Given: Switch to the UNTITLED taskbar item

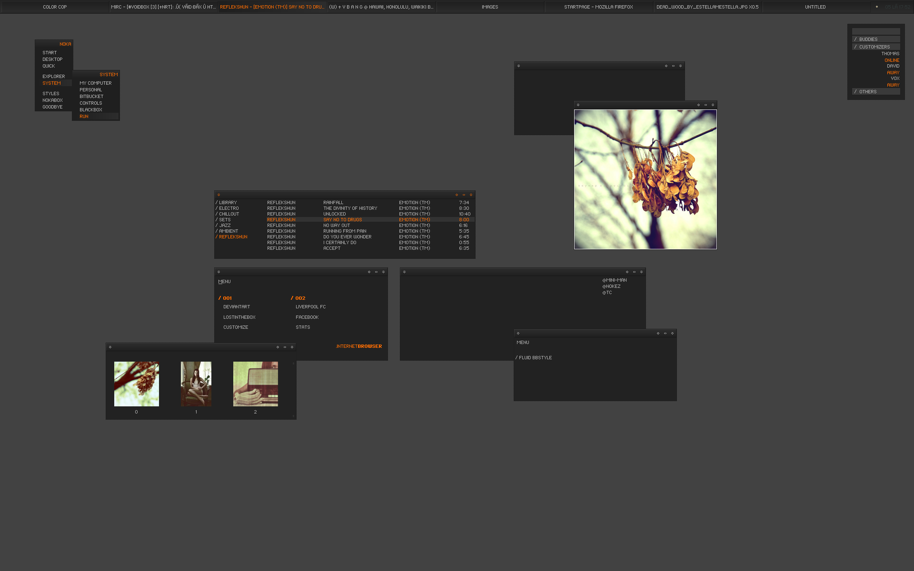Looking at the screenshot, I should tap(815, 7).
